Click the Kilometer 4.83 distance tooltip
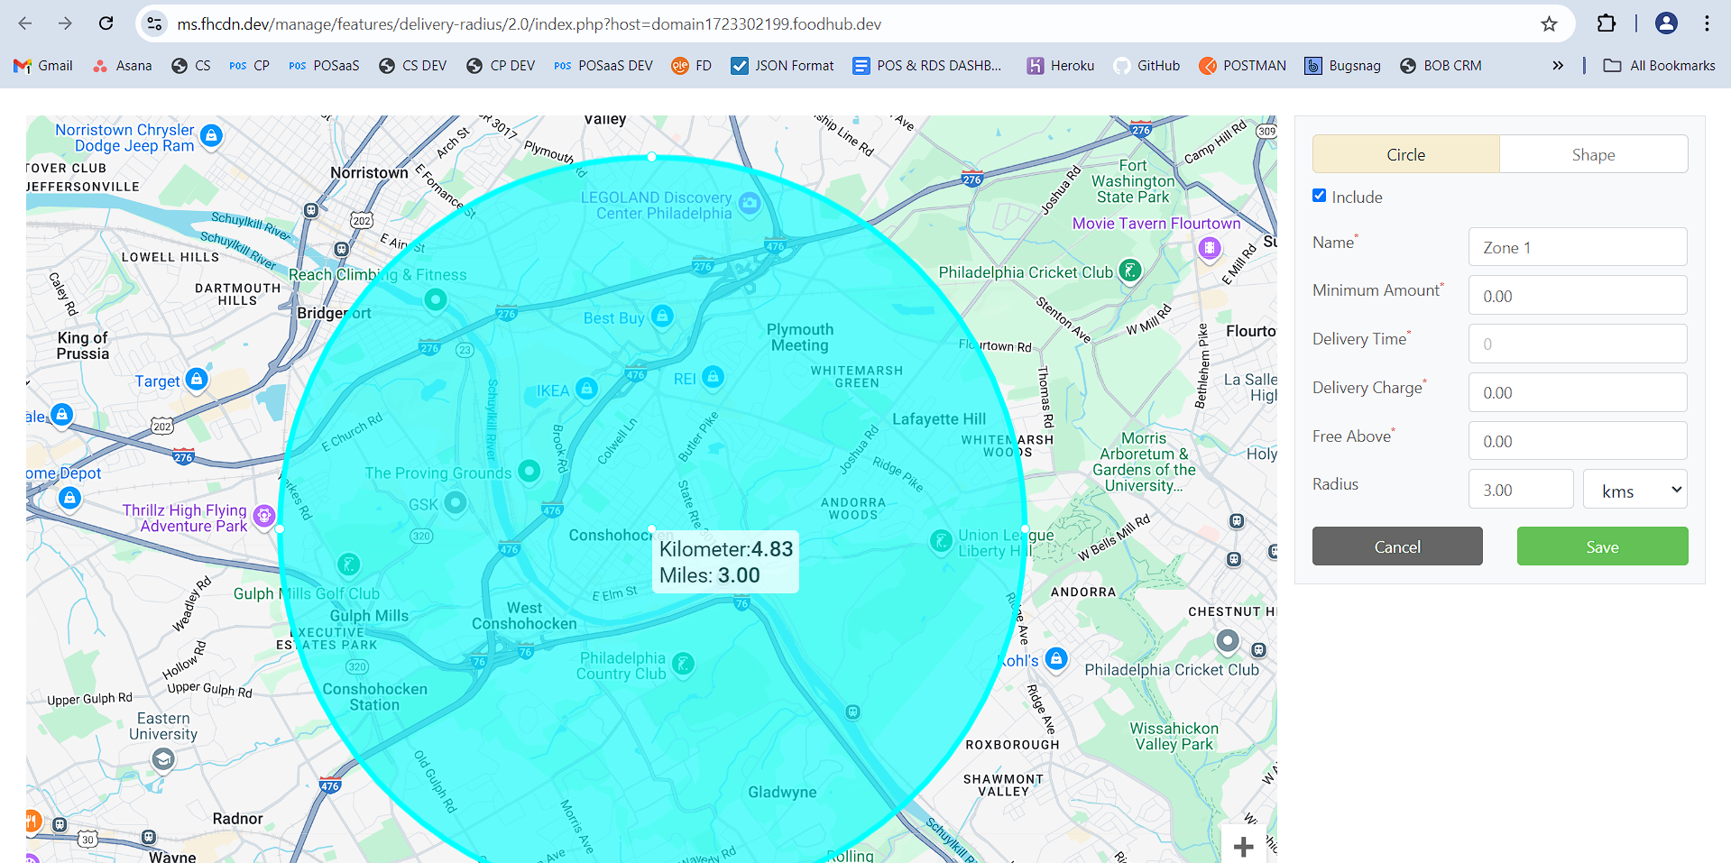Image resolution: width=1731 pixels, height=863 pixels. pyautogui.click(x=726, y=562)
